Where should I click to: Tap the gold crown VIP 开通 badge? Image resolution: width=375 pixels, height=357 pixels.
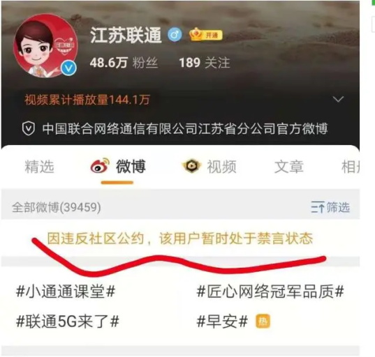coord(206,35)
